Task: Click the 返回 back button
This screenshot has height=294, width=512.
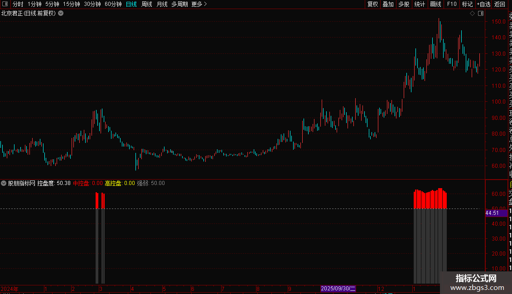Action: pos(500,4)
